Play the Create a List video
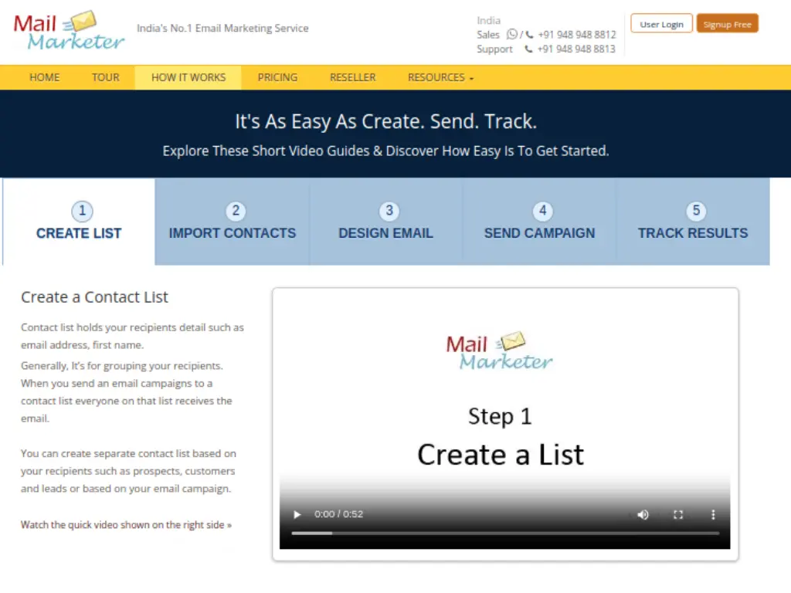The image size is (791, 593). pyautogui.click(x=297, y=514)
